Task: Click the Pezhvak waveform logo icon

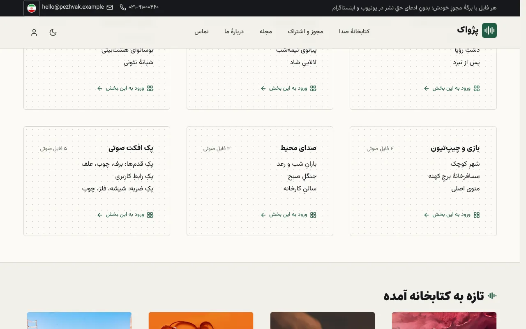Action: (489, 30)
